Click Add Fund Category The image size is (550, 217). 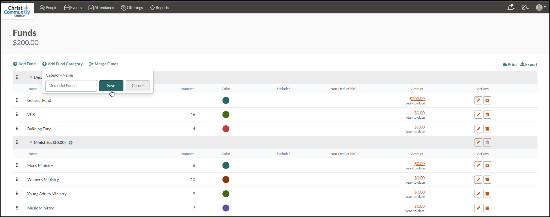point(62,64)
